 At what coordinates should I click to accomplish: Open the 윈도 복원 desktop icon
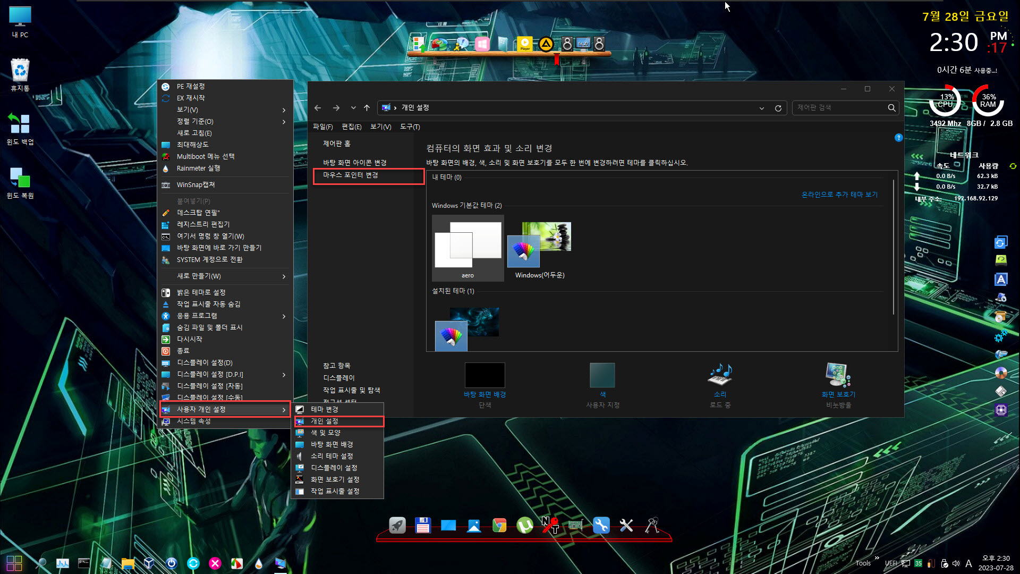tap(20, 182)
